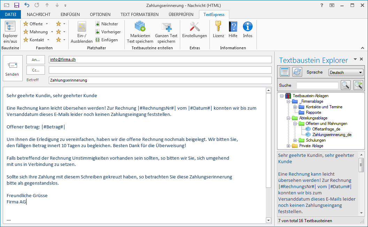Toggle Ein-/Ausblenden placeholder highlighting
Image resolution: width=368 pixels, height=227 pixels.
[x=82, y=32]
